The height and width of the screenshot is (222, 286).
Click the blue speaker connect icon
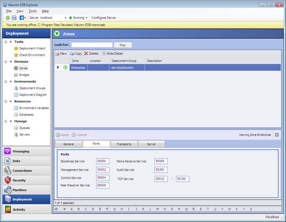[22, 18]
